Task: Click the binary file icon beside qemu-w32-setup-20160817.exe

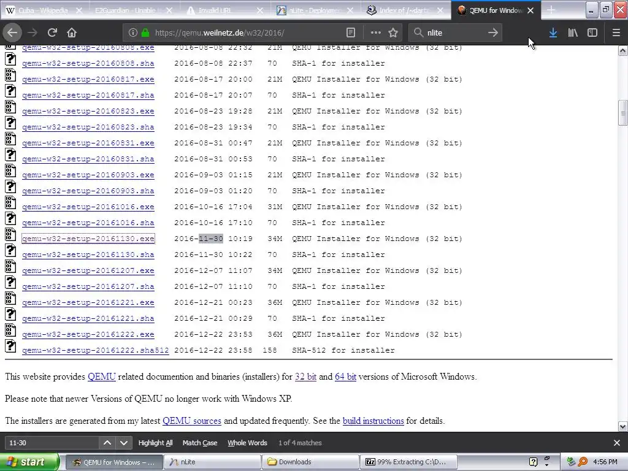Action: (x=10, y=75)
